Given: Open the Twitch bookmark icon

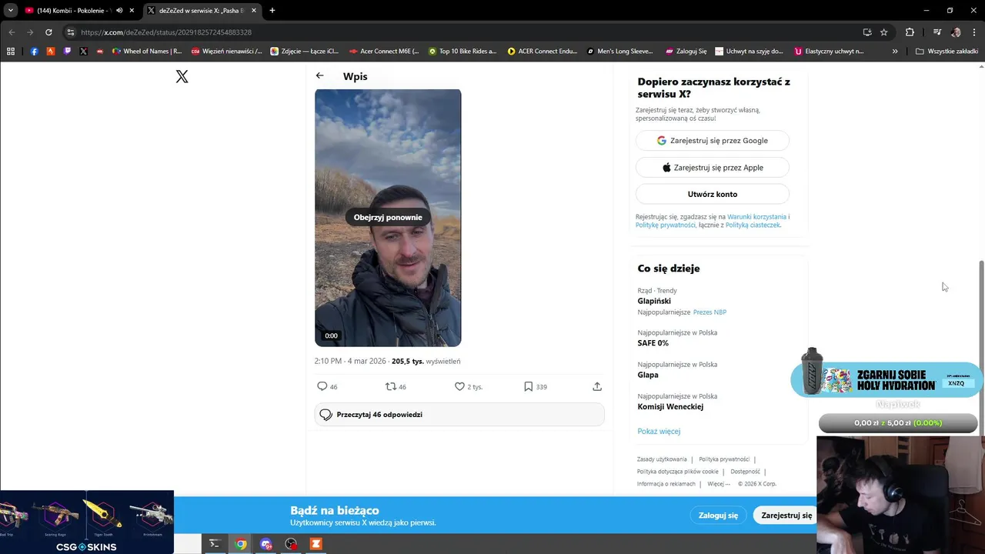Looking at the screenshot, I should point(67,52).
